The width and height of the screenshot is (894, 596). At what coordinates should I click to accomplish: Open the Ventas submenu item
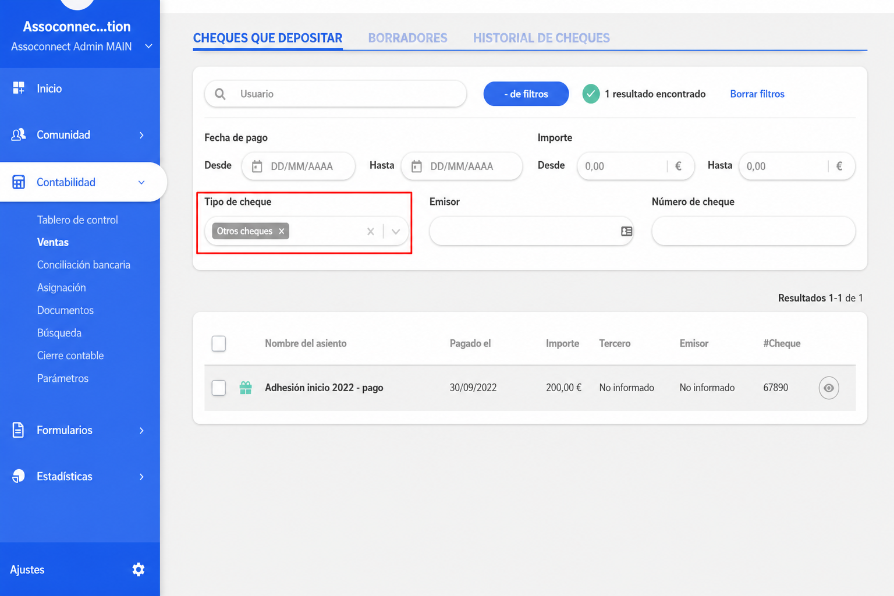pyautogui.click(x=53, y=242)
